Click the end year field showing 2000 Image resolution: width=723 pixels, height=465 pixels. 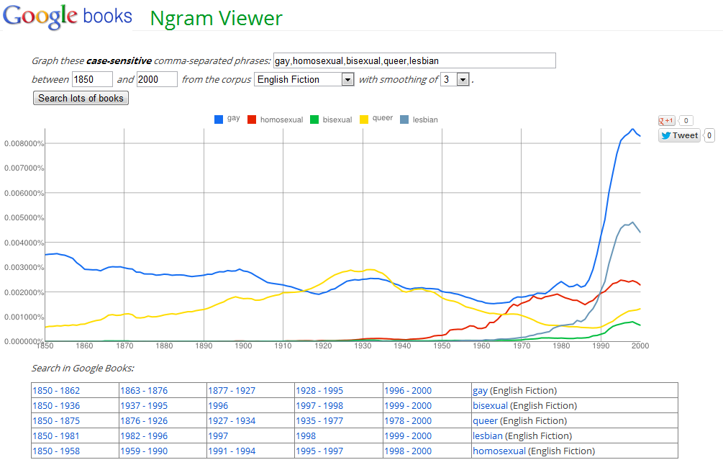[x=157, y=79]
